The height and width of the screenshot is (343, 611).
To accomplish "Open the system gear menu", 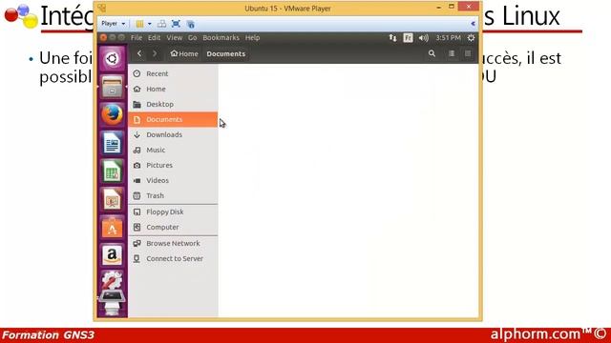I will pos(471,38).
